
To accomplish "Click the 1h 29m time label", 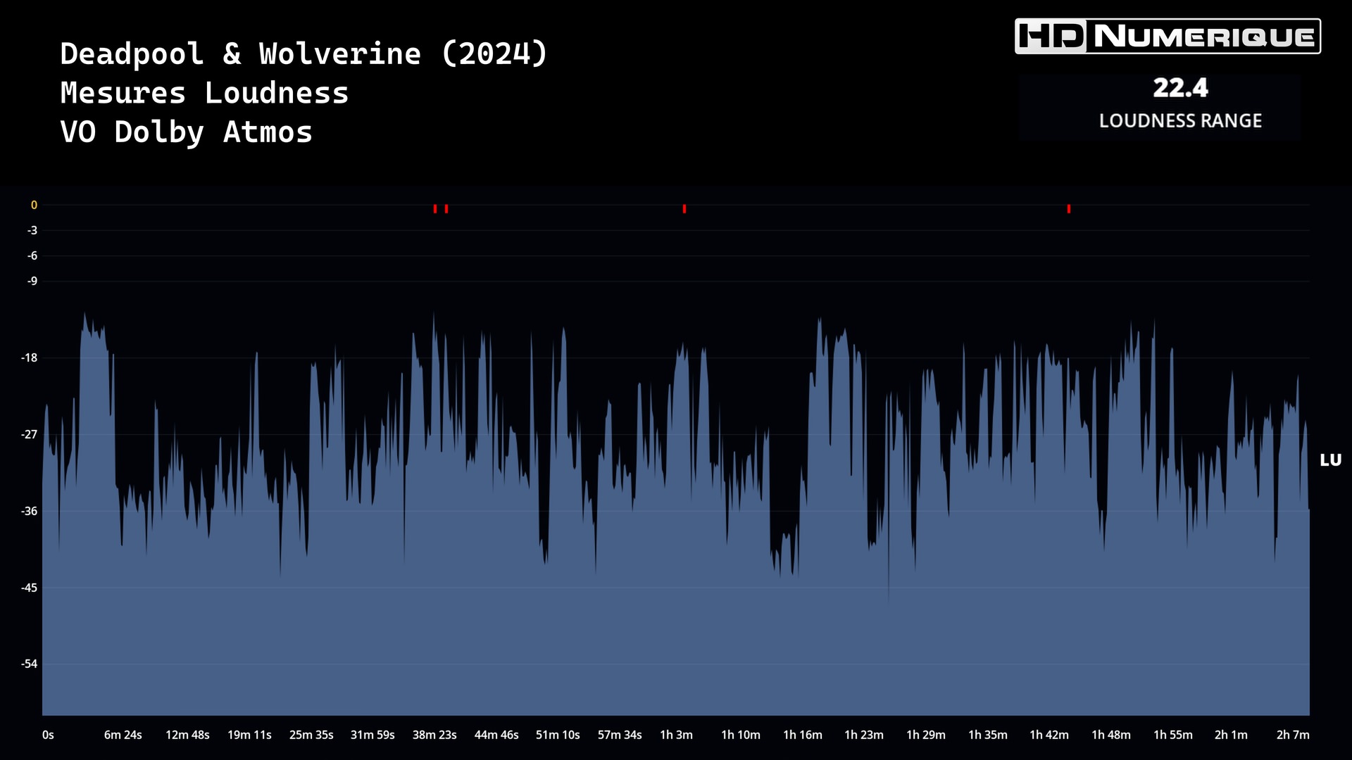I will coord(926,735).
